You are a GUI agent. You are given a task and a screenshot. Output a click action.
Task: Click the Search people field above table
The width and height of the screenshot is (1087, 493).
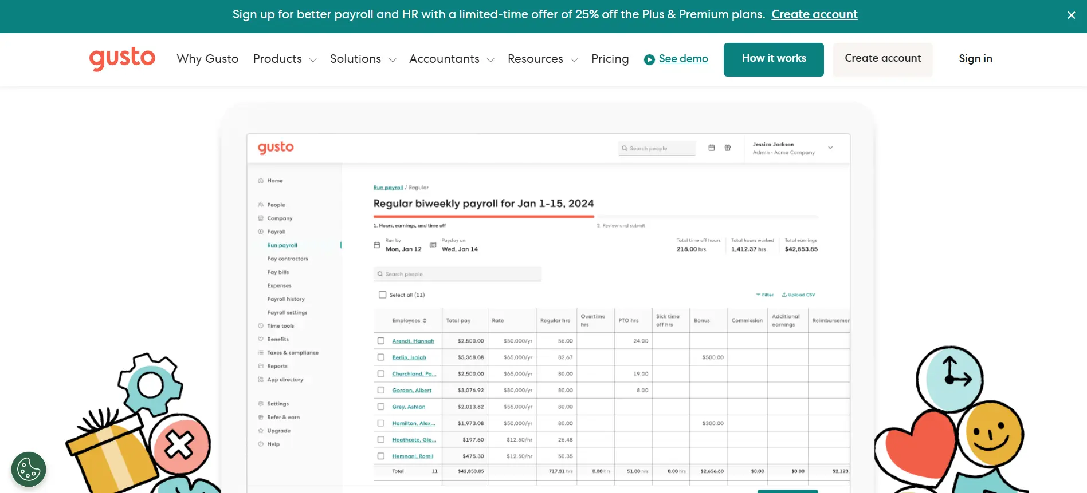coord(457,274)
